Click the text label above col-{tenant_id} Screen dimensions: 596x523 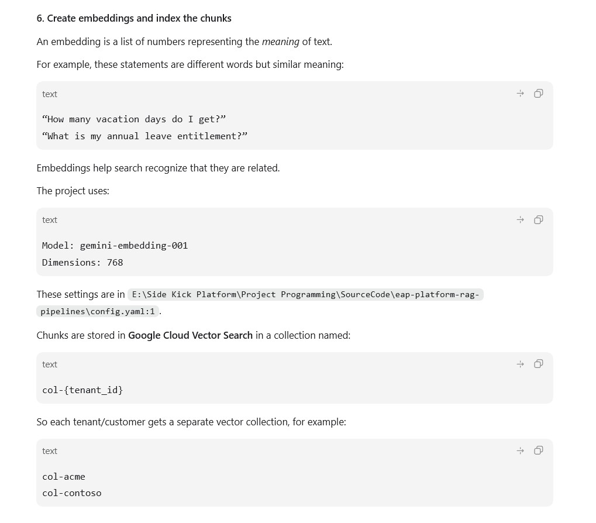[x=49, y=364]
